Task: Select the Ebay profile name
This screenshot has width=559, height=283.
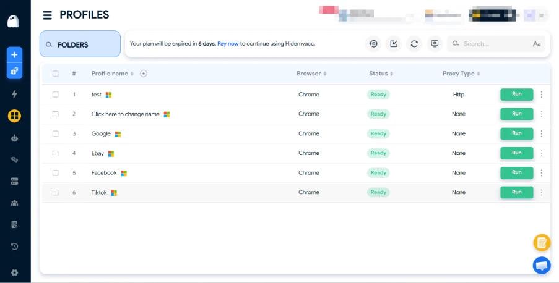Action: click(98, 153)
